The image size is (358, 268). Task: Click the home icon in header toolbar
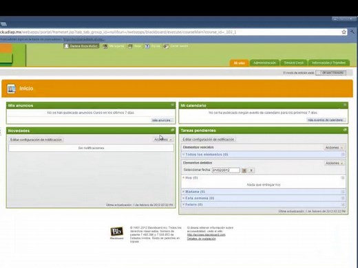click(130, 46)
